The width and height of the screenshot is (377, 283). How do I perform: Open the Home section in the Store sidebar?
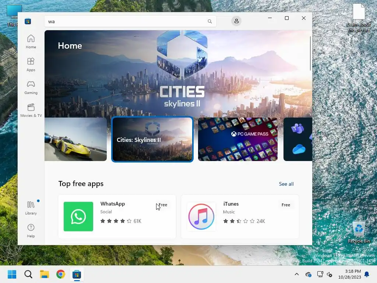[31, 42]
